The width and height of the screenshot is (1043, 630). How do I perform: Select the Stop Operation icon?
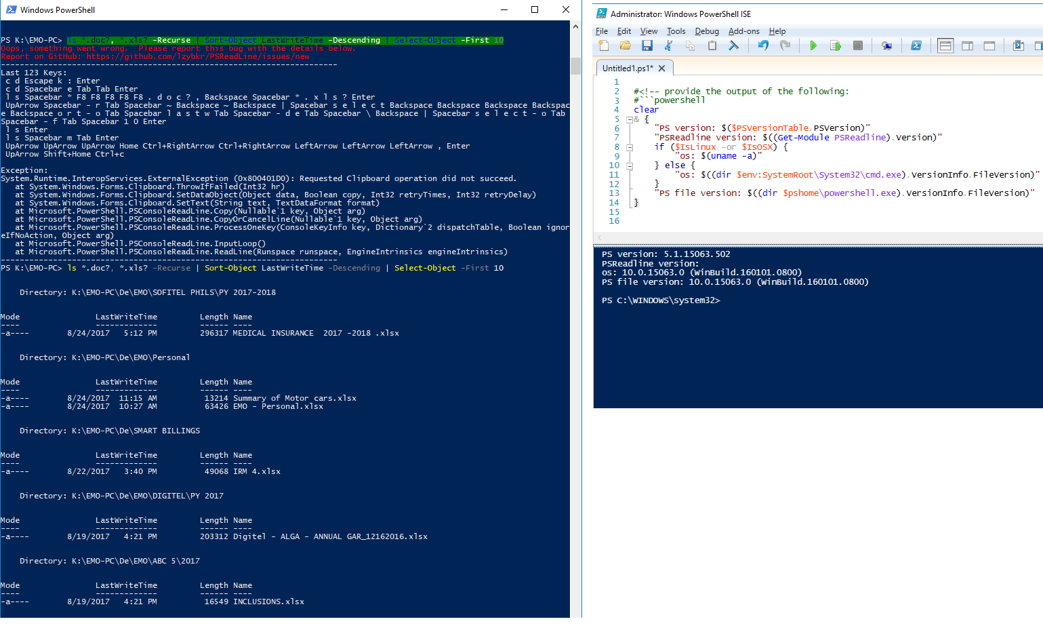tap(859, 45)
